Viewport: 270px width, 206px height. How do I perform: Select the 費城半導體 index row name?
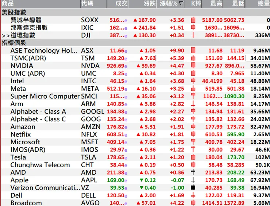click(26, 20)
